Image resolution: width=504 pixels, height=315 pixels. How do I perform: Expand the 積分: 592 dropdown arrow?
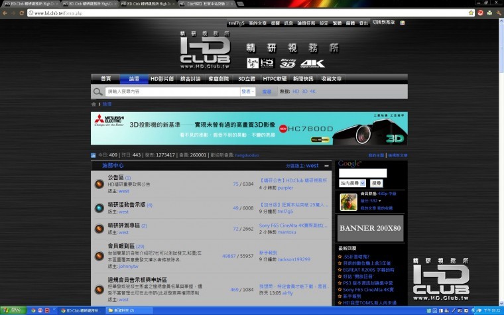click(x=379, y=201)
